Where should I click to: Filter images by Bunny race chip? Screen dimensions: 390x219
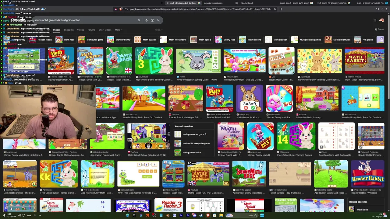coord(225,40)
